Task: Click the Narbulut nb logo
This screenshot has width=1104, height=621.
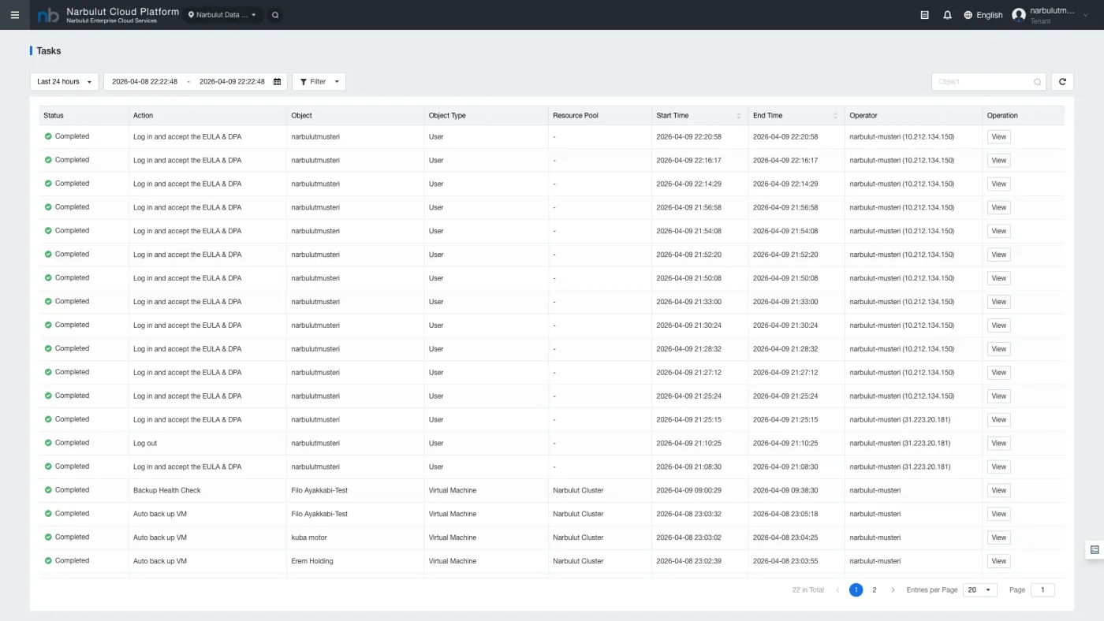Action: point(48,15)
